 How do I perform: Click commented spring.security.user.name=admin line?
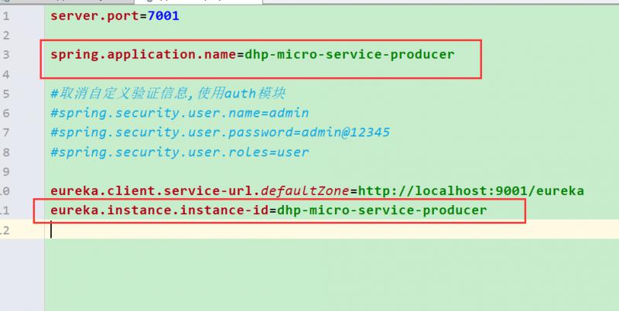180,113
